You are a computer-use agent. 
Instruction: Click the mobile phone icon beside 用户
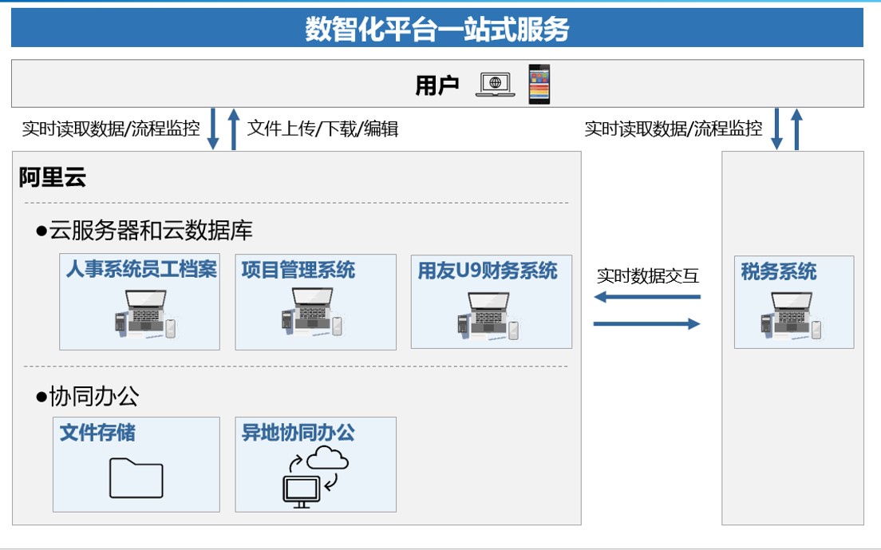[x=539, y=84]
